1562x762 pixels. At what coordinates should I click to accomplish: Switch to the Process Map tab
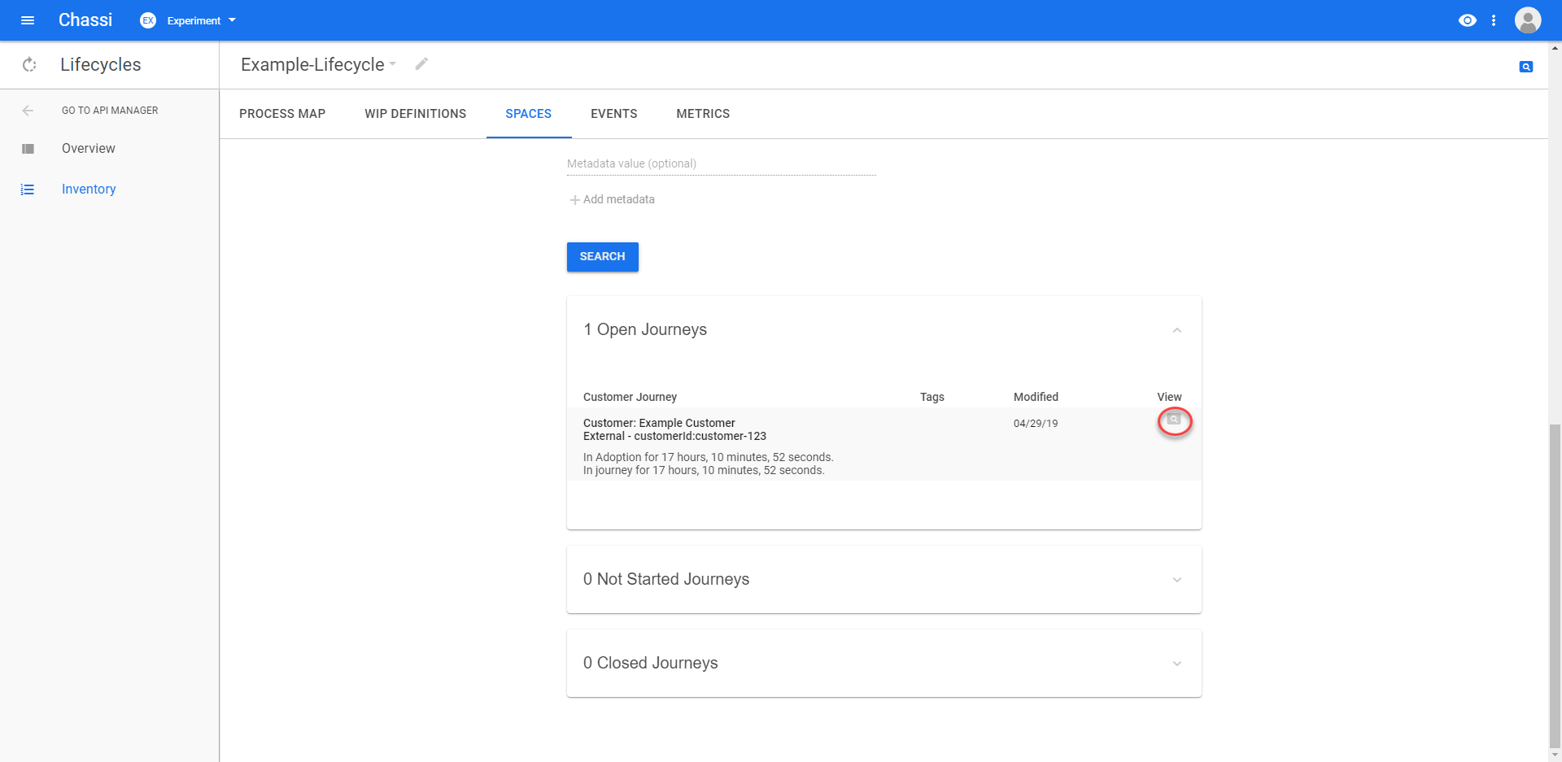[282, 114]
